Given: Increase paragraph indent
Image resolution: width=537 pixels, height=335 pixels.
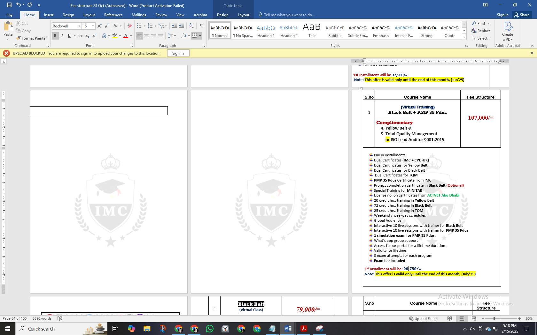Looking at the screenshot, I should coord(182,26).
